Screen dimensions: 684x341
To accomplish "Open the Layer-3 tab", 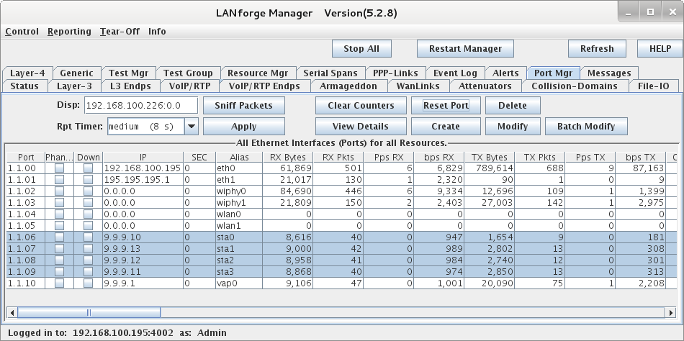I will (x=75, y=86).
